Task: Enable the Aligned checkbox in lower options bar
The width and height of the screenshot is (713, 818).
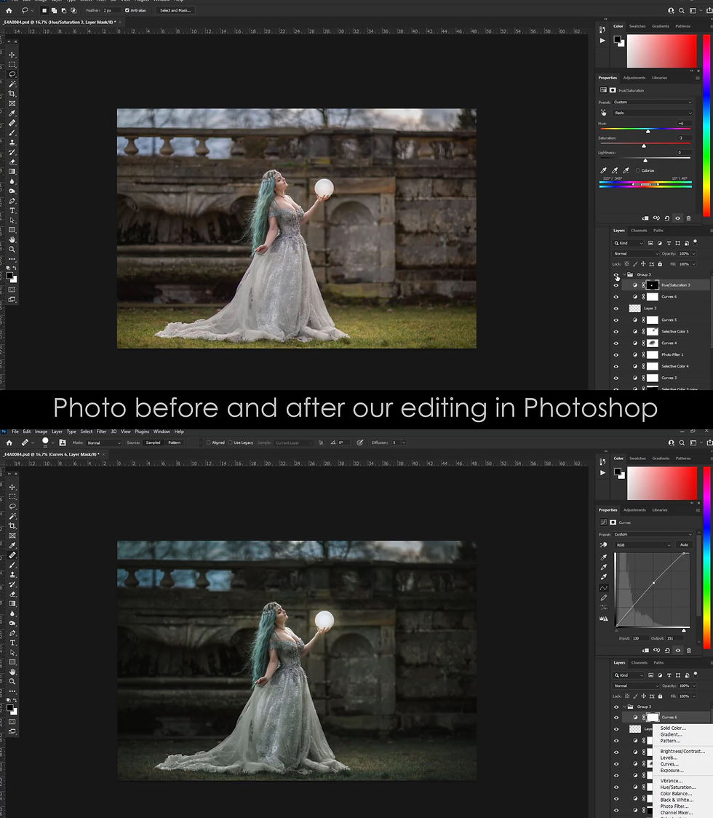Action: [209, 442]
